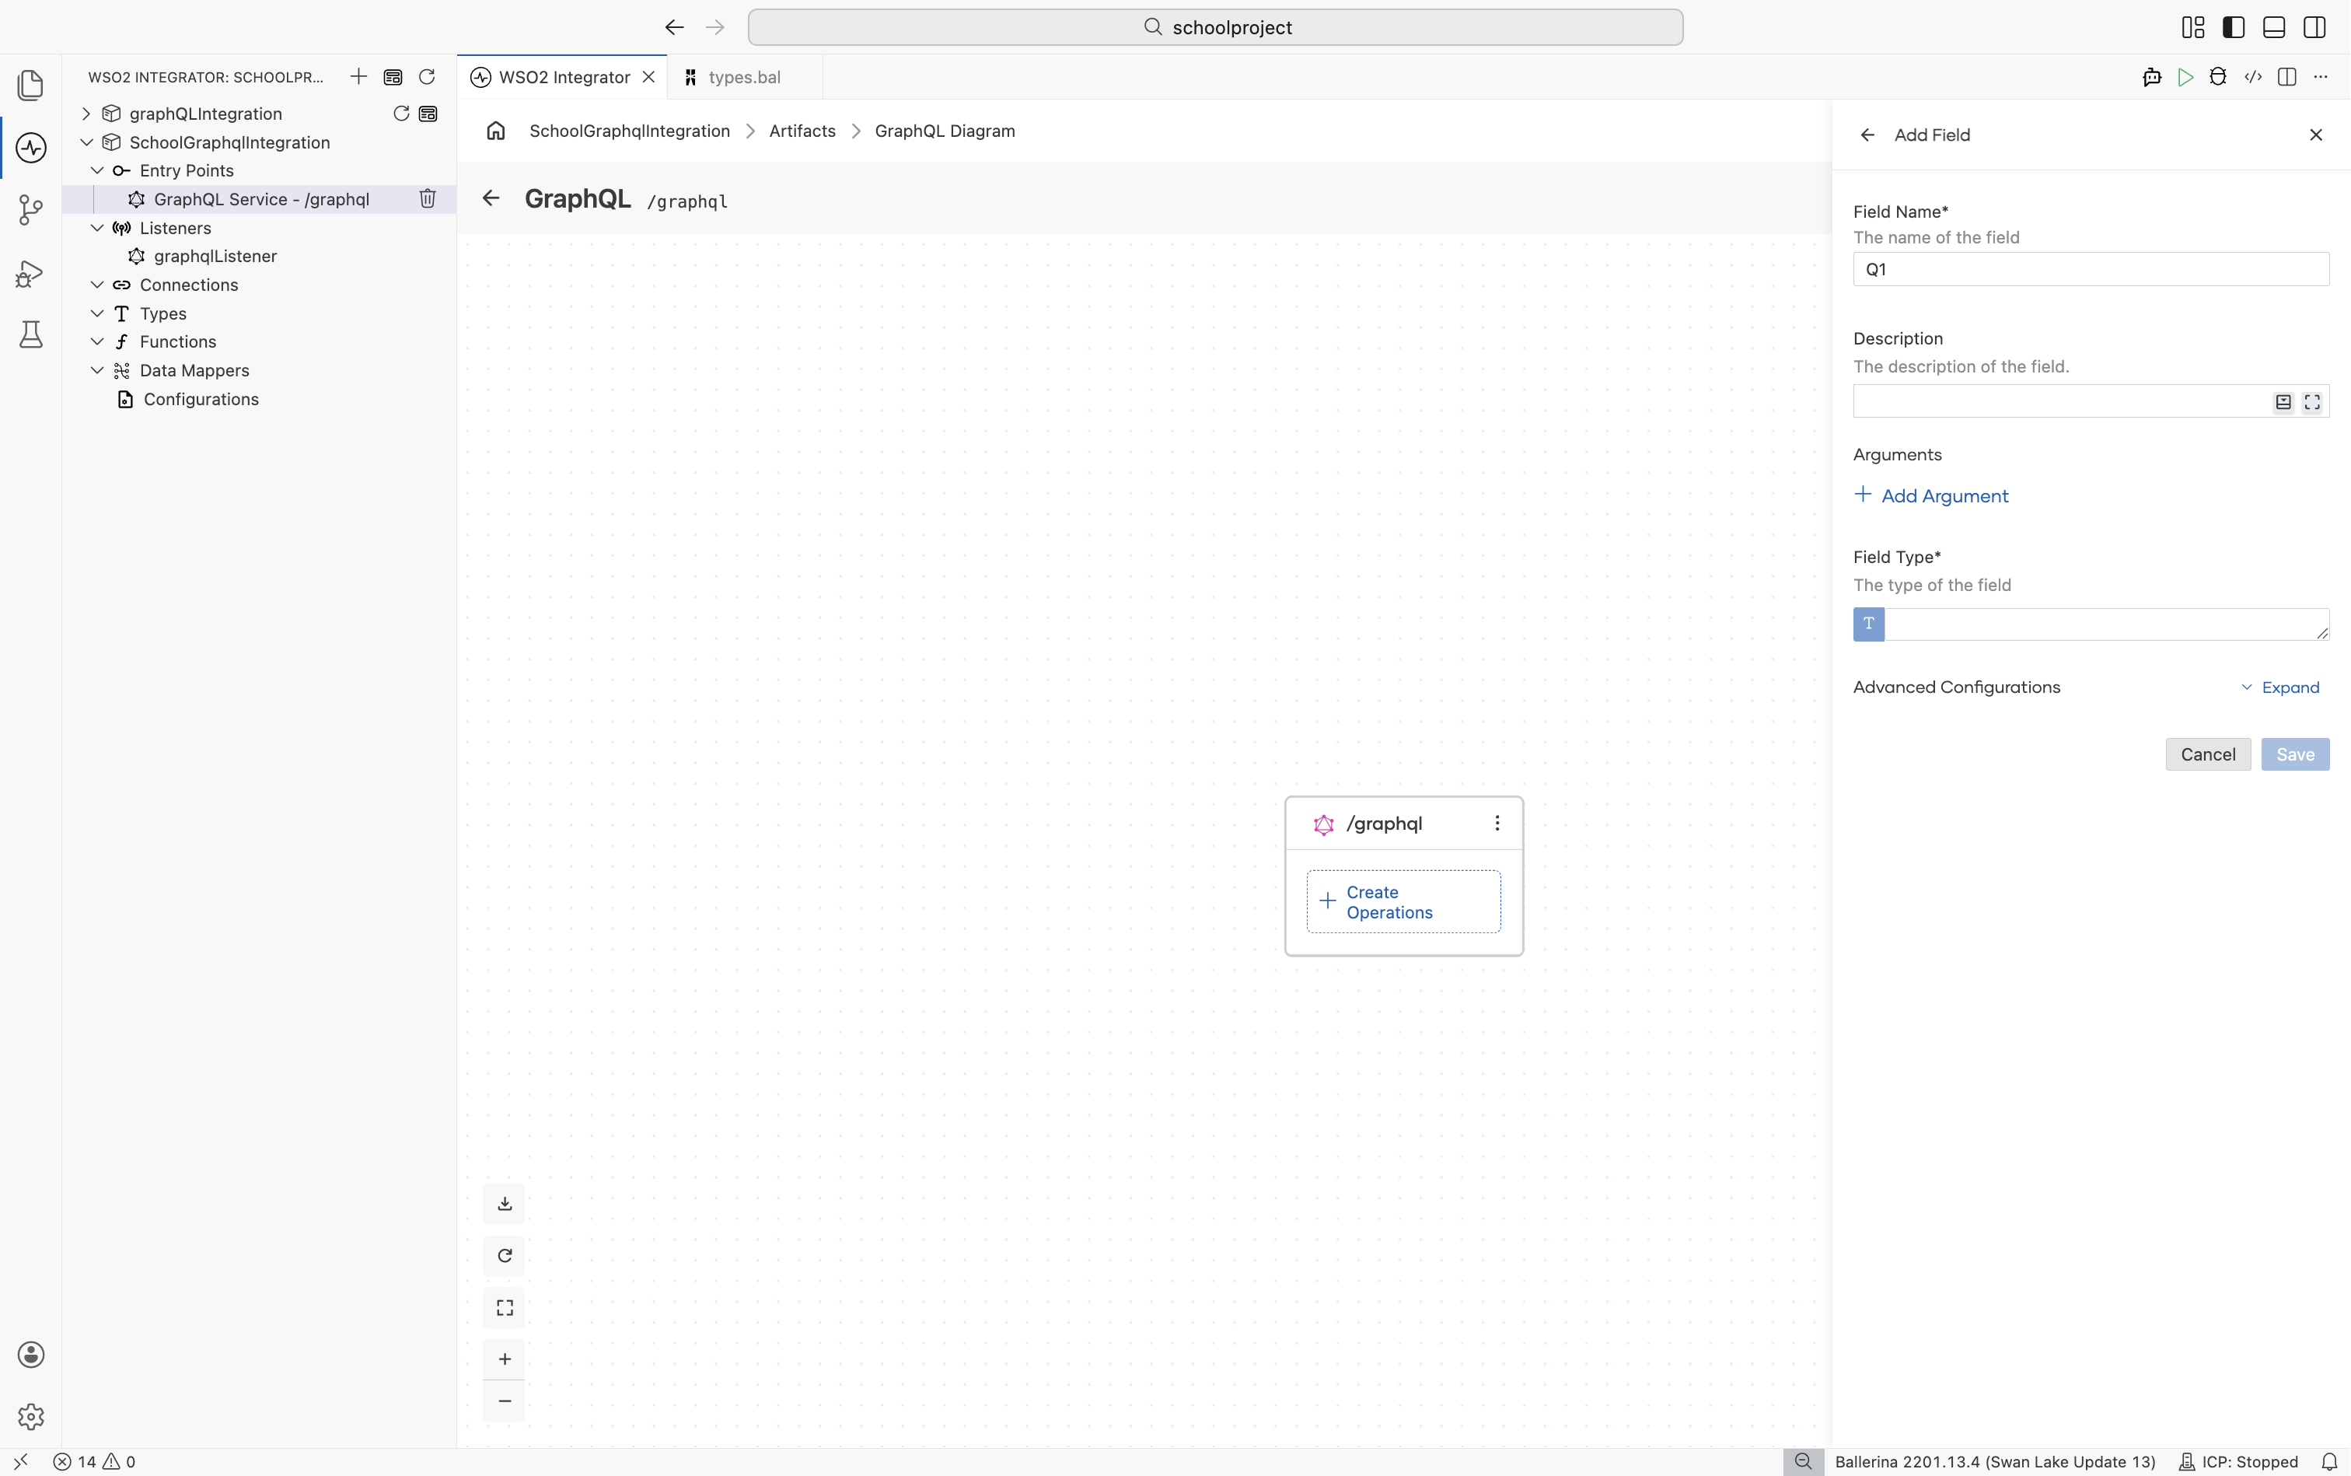The width and height of the screenshot is (2351, 1476).
Task: Collapse Connections section
Action: point(96,285)
